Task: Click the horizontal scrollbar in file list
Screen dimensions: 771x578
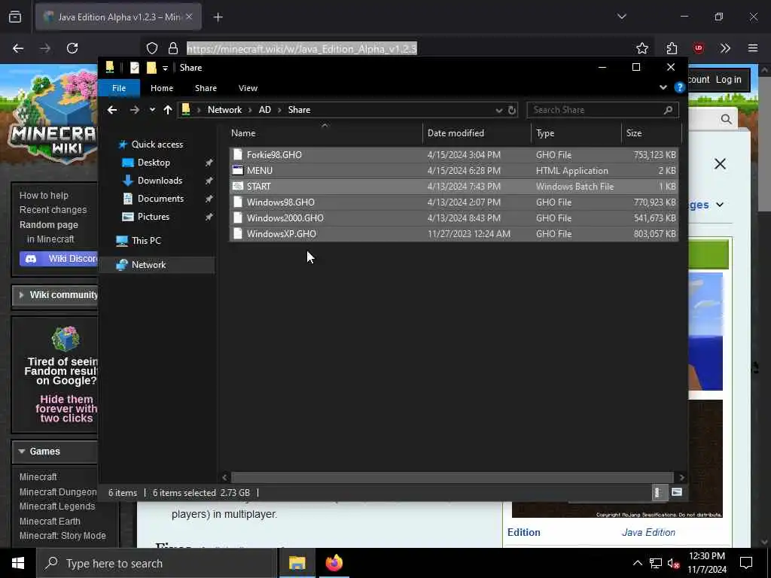Action: (452, 477)
